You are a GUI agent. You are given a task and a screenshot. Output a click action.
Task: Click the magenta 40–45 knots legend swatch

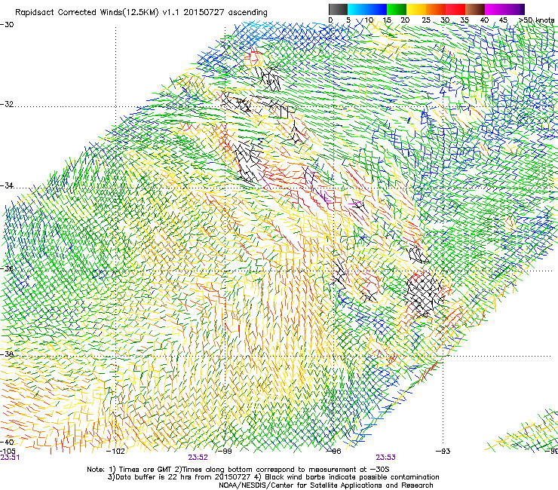(495, 9)
